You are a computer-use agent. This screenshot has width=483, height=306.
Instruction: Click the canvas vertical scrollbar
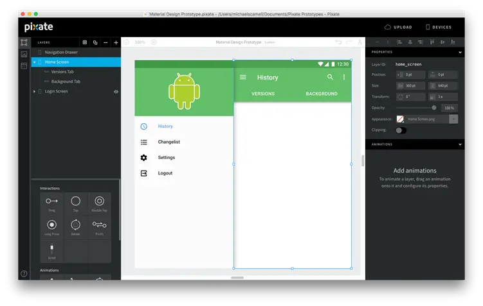(x=363, y=160)
